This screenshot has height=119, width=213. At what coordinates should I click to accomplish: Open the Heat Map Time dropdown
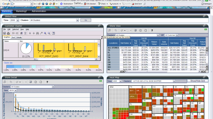coord(121,81)
